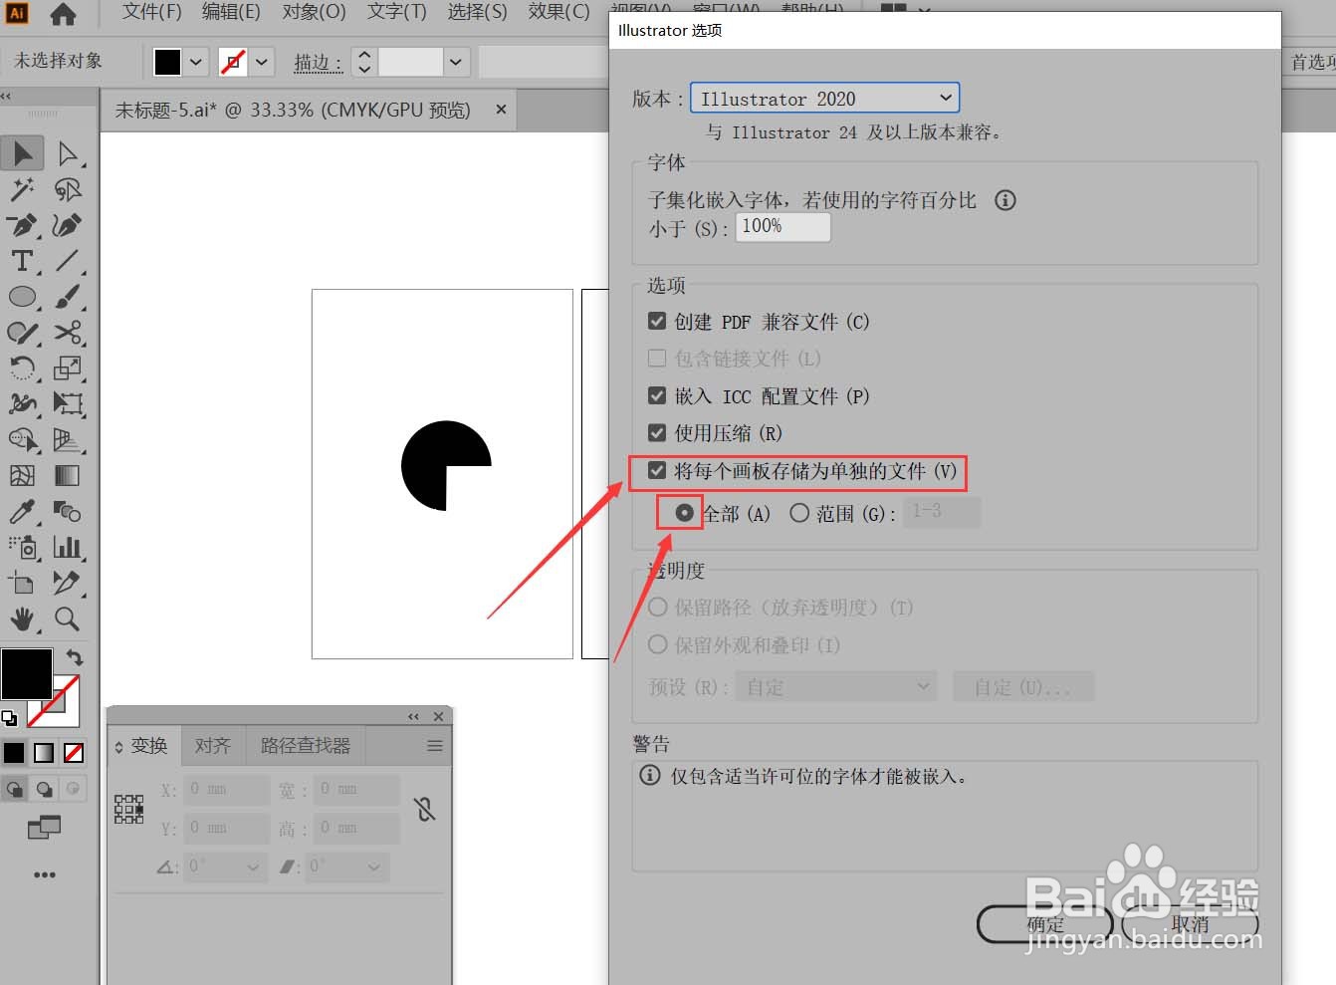This screenshot has width=1336, height=985.
Task: Pick the Type tool
Action: (x=22, y=261)
